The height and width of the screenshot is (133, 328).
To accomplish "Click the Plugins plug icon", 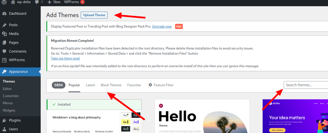I will click(4, 120).
